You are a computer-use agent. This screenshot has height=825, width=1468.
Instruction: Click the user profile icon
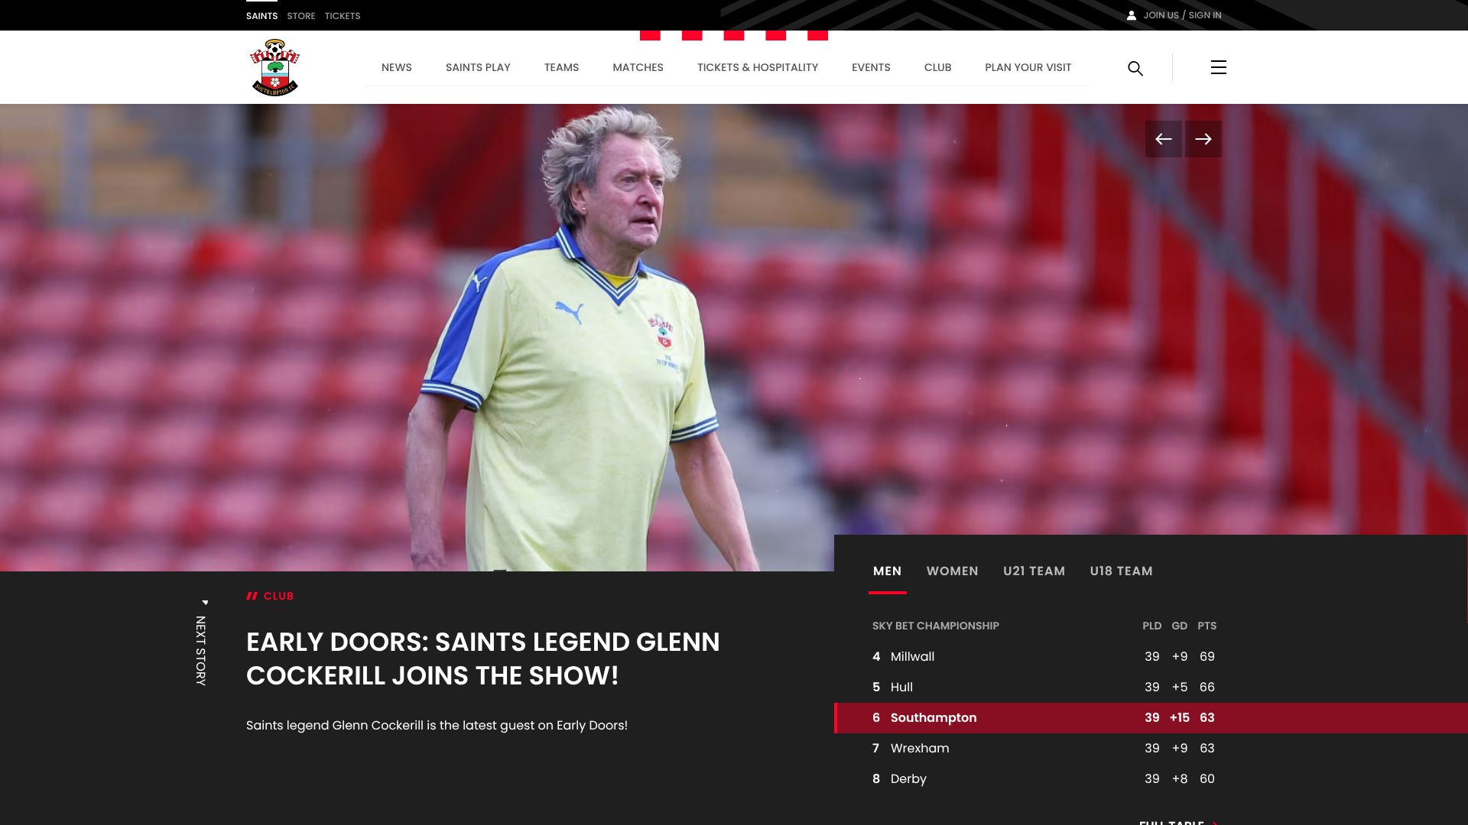pyautogui.click(x=1132, y=15)
